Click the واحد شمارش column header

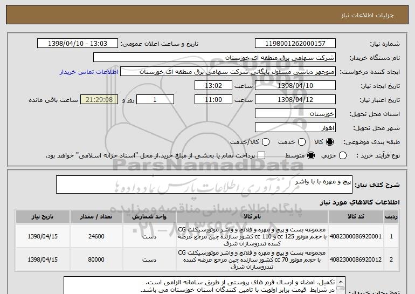click(x=149, y=217)
